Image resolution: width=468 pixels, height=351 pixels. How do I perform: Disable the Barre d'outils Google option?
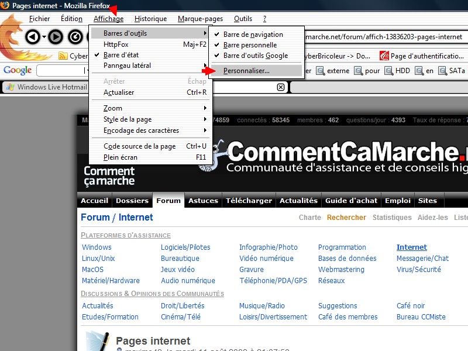pyautogui.click(x=255, y=56)
